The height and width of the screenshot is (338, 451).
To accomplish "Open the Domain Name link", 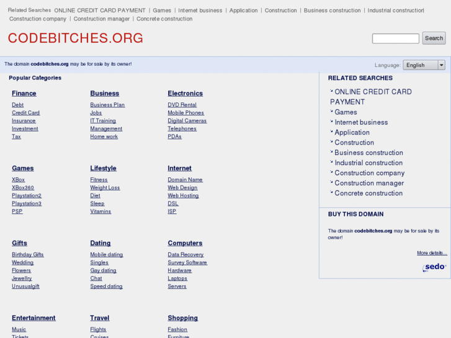I will pos(185,179).
